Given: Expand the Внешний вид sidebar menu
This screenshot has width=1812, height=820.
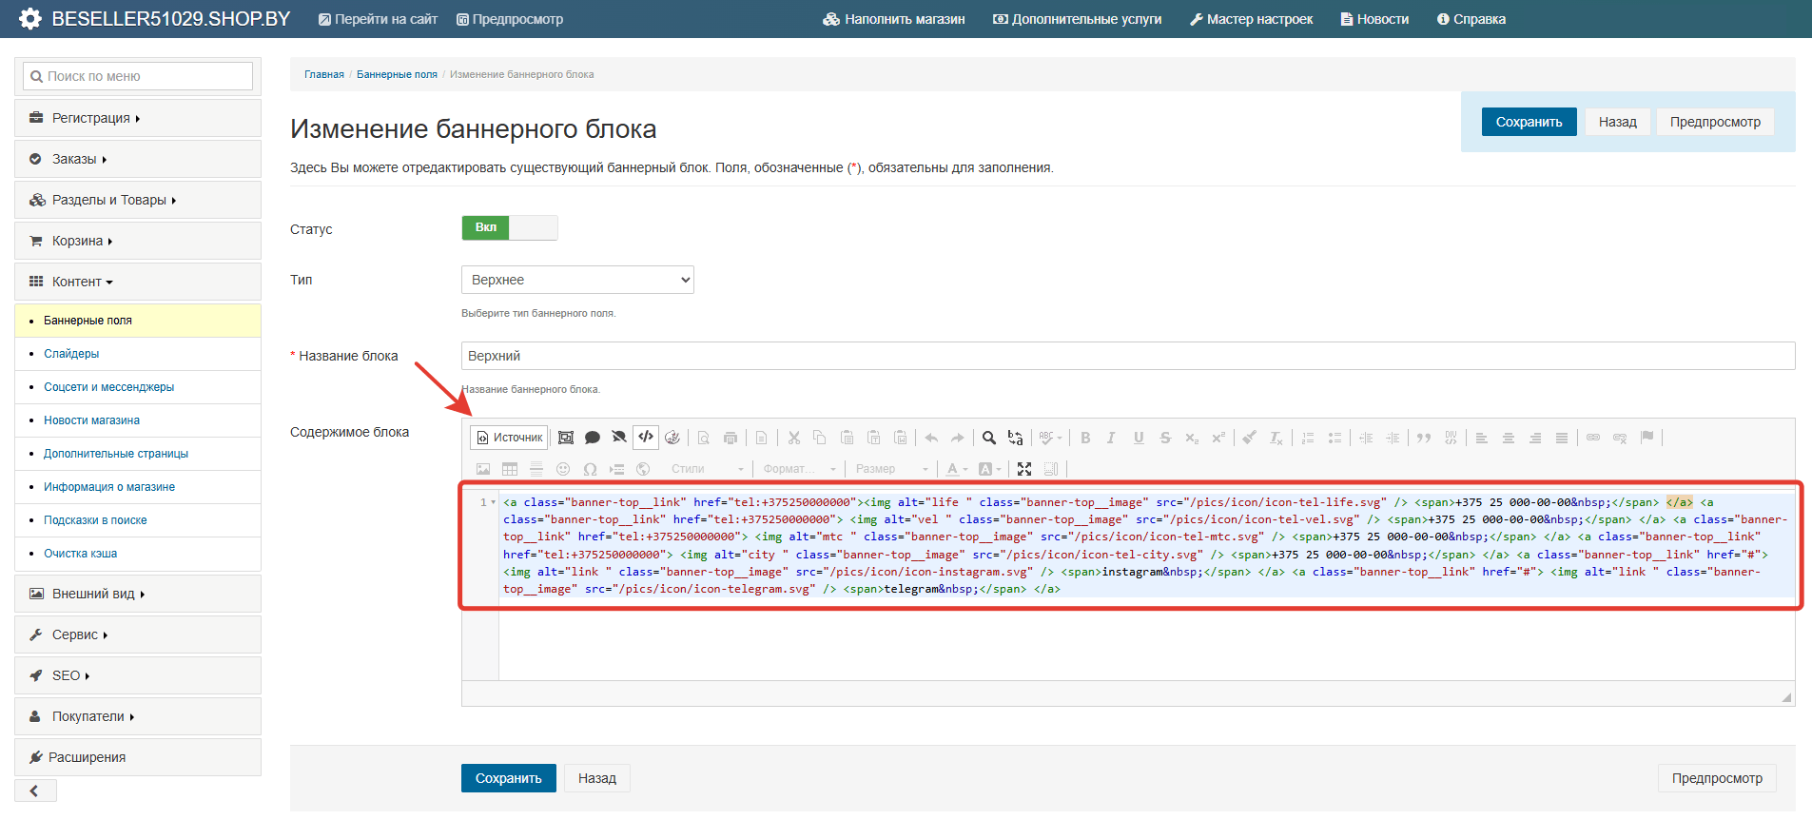Looking at the screenshot, I should pos(93,594).
